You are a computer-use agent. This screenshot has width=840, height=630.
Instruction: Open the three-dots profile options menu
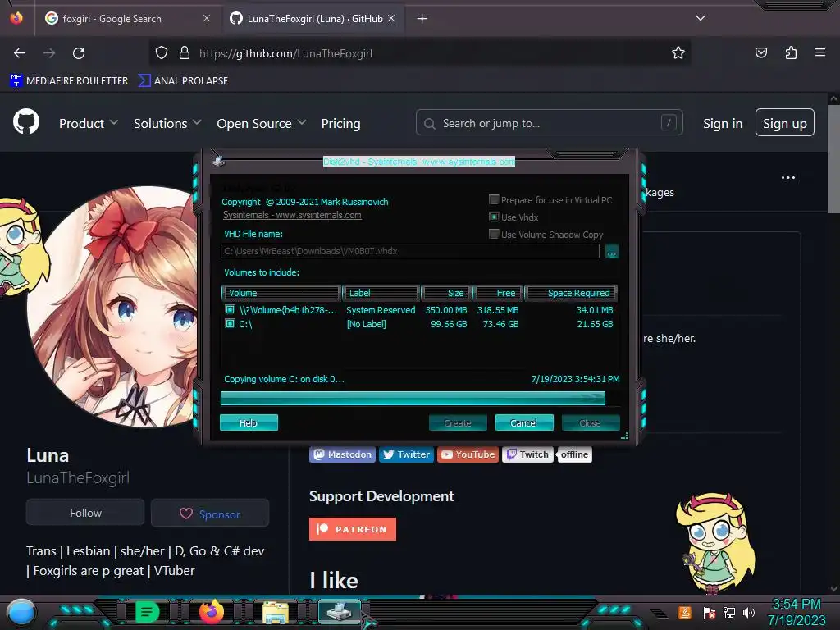pos(788,177)
